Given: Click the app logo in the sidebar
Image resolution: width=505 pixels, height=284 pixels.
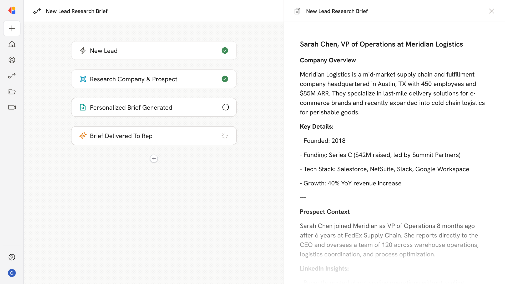Looking at the screenshot, I should (x=12, y=10).
